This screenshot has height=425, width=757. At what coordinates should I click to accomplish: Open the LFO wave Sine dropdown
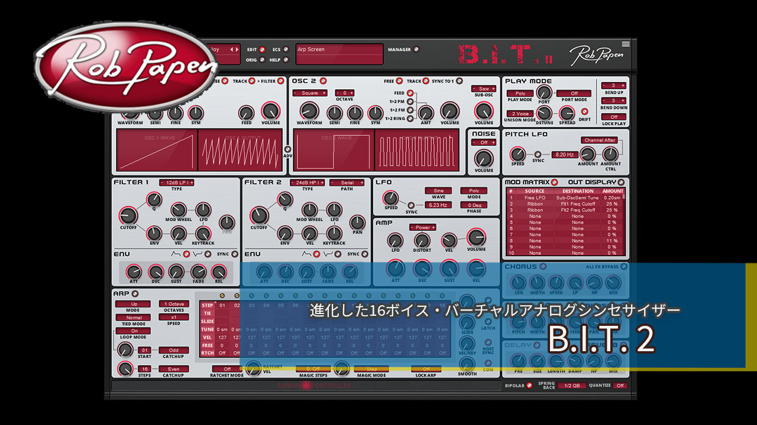[x=438, y=191]
